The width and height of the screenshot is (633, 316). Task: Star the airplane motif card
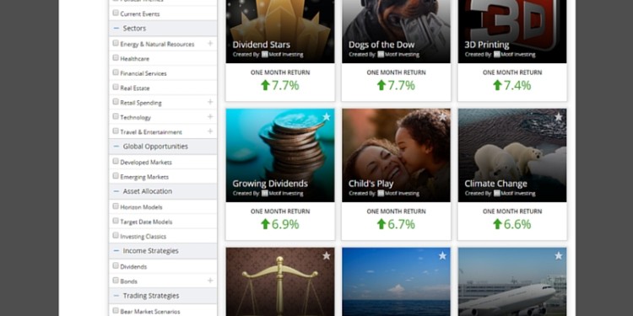click(x=559, y=255)
